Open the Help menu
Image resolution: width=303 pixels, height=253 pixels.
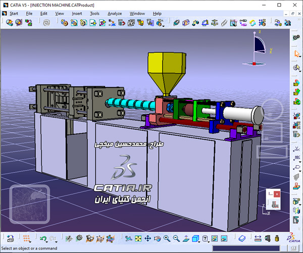pos(157,14)
